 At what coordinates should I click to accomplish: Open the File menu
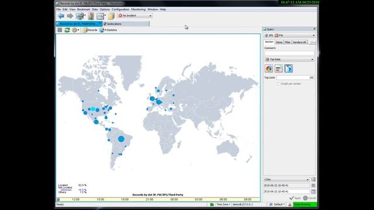58,9
